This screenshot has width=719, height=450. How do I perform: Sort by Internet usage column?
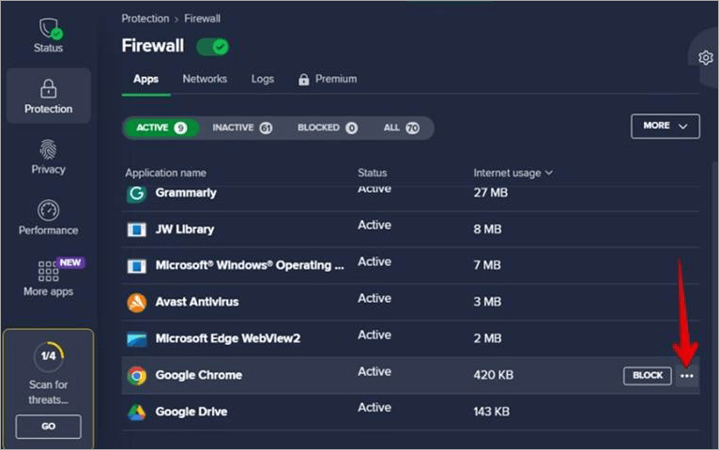[512, 172]
